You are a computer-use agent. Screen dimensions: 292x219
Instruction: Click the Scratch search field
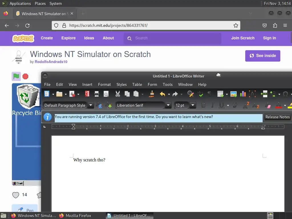pyautogui.click(x=173, y=38)
